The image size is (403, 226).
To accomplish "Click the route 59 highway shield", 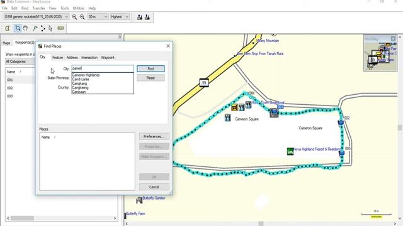I will point(204,83).
